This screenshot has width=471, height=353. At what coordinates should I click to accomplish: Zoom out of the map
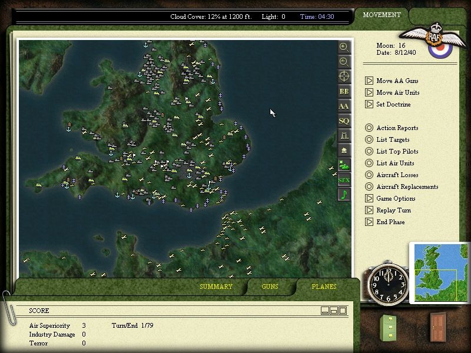click(x=344, y=62)
